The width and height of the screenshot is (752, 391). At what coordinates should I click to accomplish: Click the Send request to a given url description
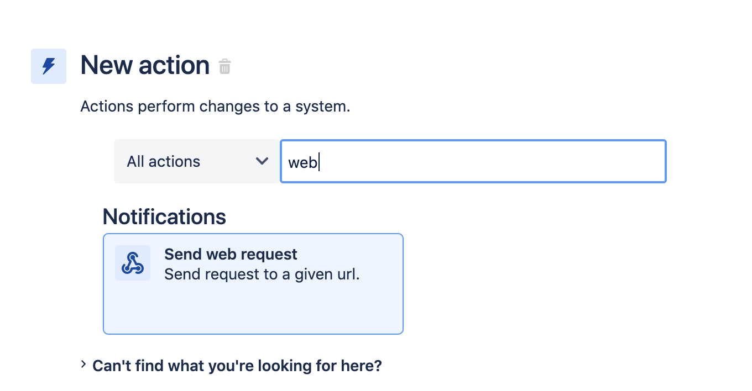click(x=262, y=274)
